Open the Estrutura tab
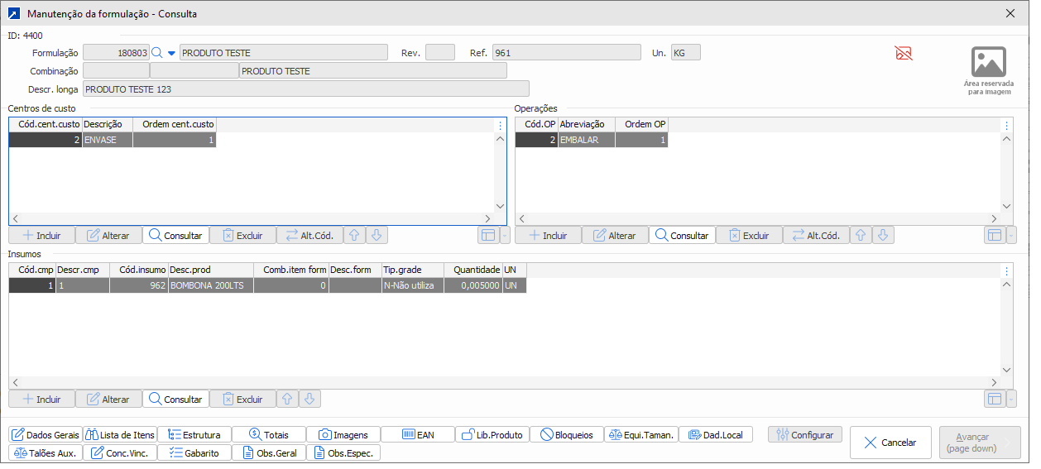The width and height of the screenshot is (1041, 469). (194, 434)
